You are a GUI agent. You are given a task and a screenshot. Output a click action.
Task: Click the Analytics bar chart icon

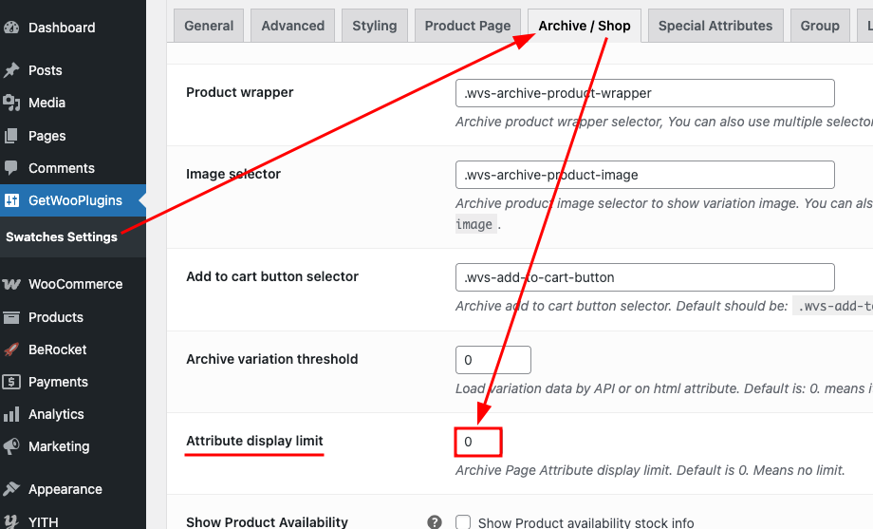[11, 414]
